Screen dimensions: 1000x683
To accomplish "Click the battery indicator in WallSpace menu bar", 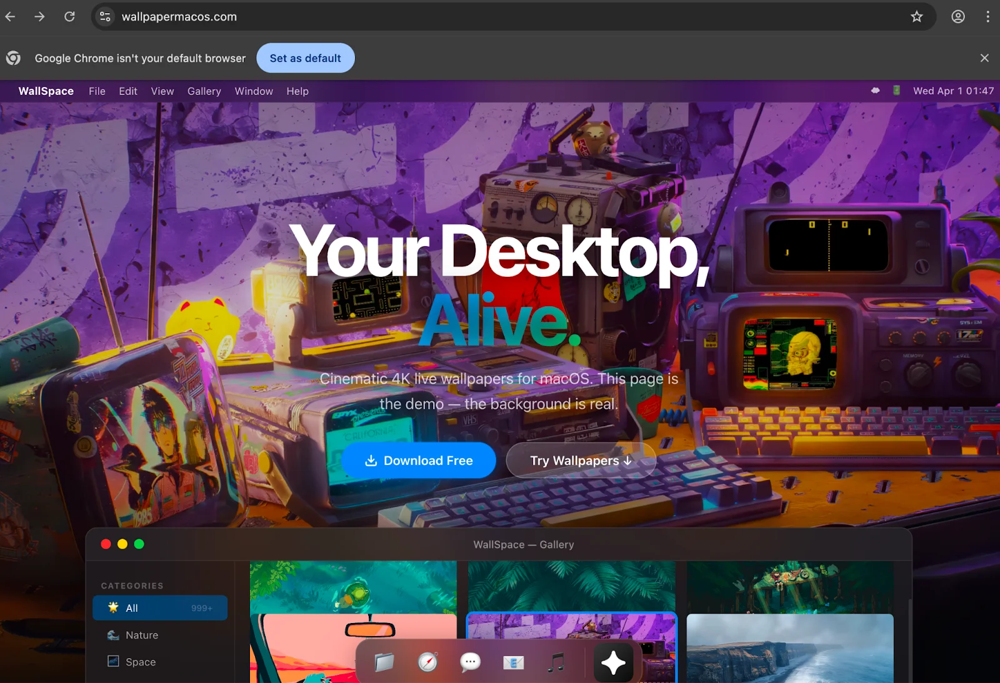I will click(897, 91).
